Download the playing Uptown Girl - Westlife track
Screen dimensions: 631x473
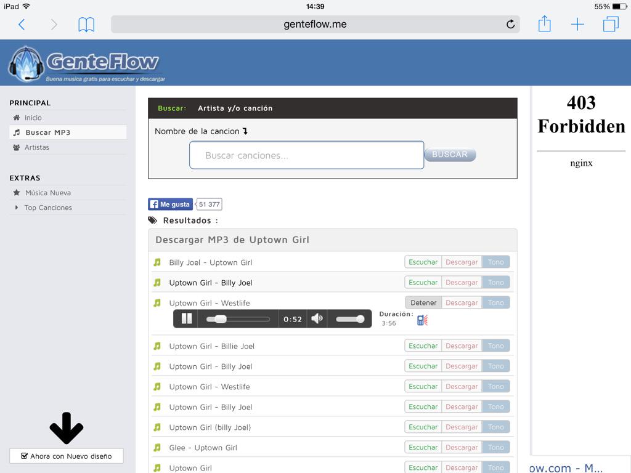tap(462, 302)
